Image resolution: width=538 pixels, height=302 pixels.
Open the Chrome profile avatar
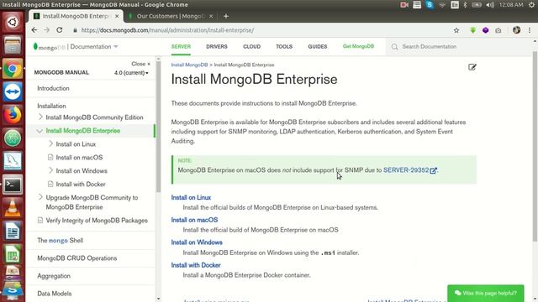(x=516, y=30)
